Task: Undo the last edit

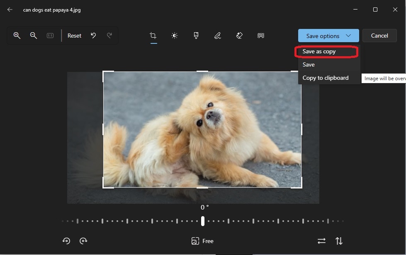Action: point(93,36)
